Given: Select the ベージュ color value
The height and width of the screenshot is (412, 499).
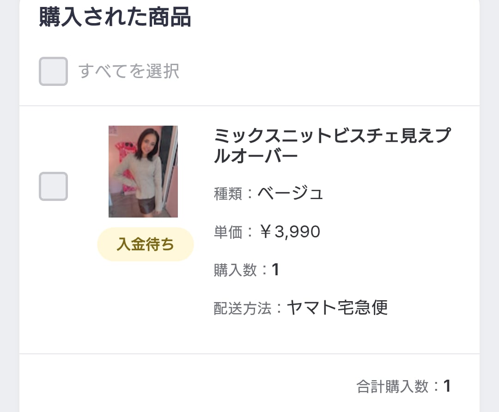Looking at the screenshot, I should (290, 193).
